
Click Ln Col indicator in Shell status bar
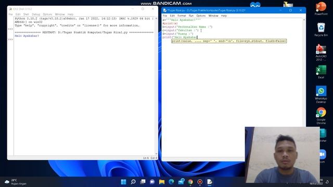(x=150, y=158)
